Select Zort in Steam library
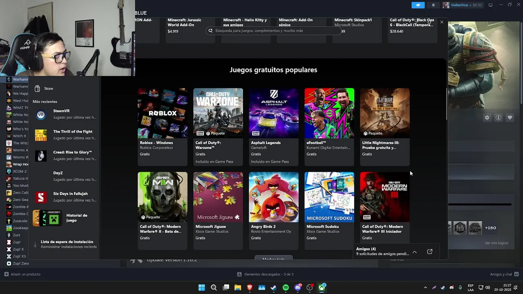 (13, 235)
